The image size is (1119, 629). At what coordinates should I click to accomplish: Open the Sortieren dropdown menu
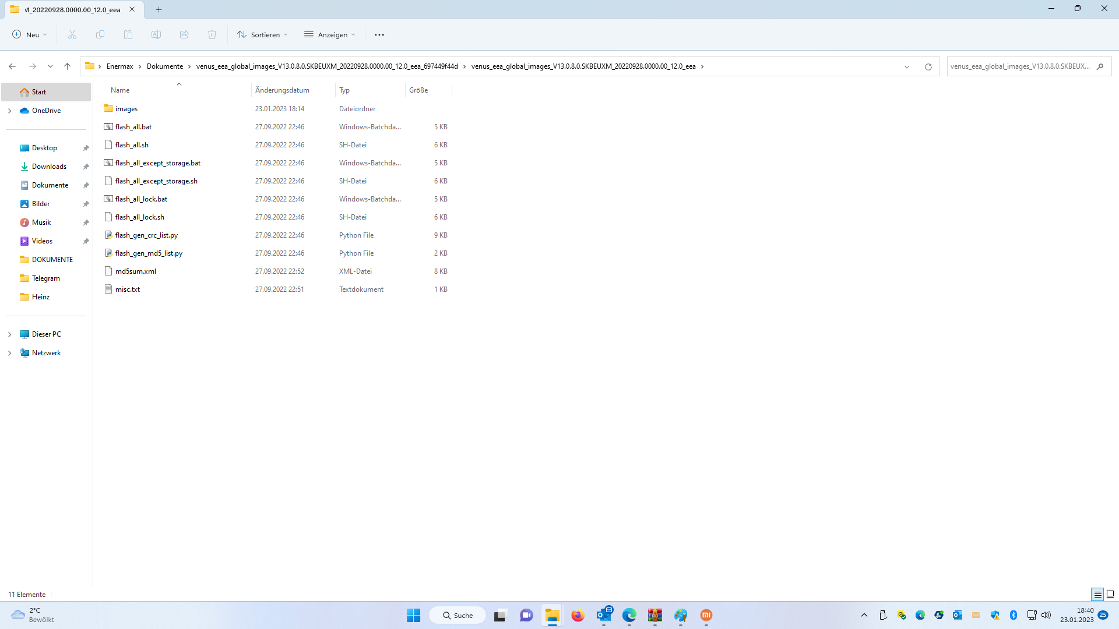pos(262,35)
